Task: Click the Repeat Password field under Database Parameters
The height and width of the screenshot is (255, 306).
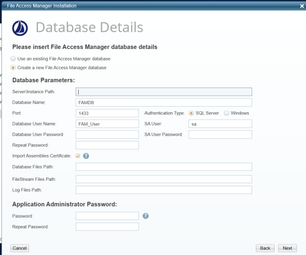Action: point(107,145)
